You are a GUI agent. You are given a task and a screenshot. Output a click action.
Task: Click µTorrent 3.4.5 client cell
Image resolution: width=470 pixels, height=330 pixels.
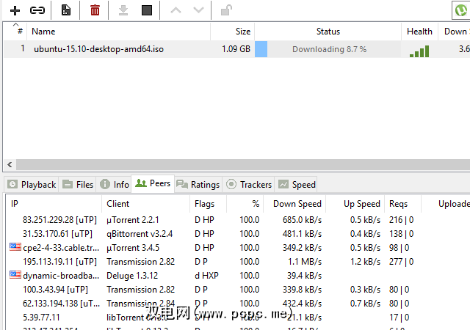coord(133,248)
